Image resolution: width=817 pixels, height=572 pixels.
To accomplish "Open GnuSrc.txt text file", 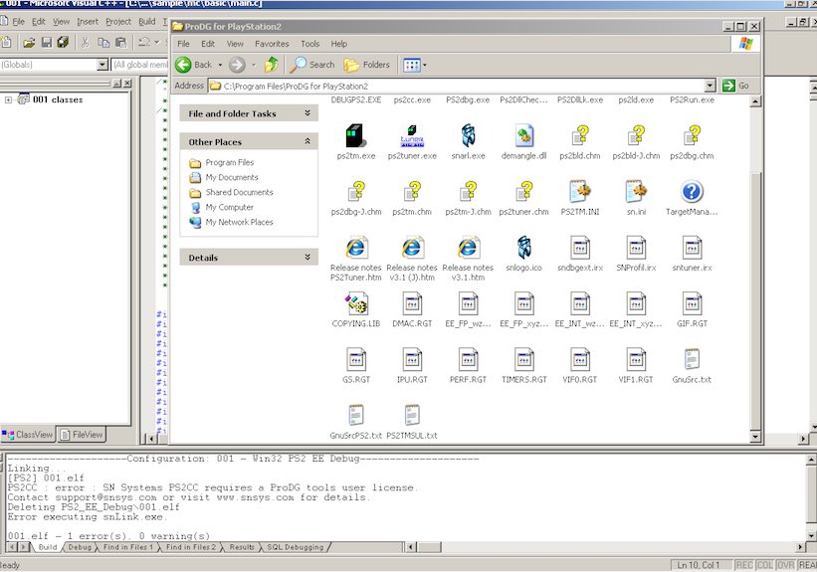I will pos(692,359).
